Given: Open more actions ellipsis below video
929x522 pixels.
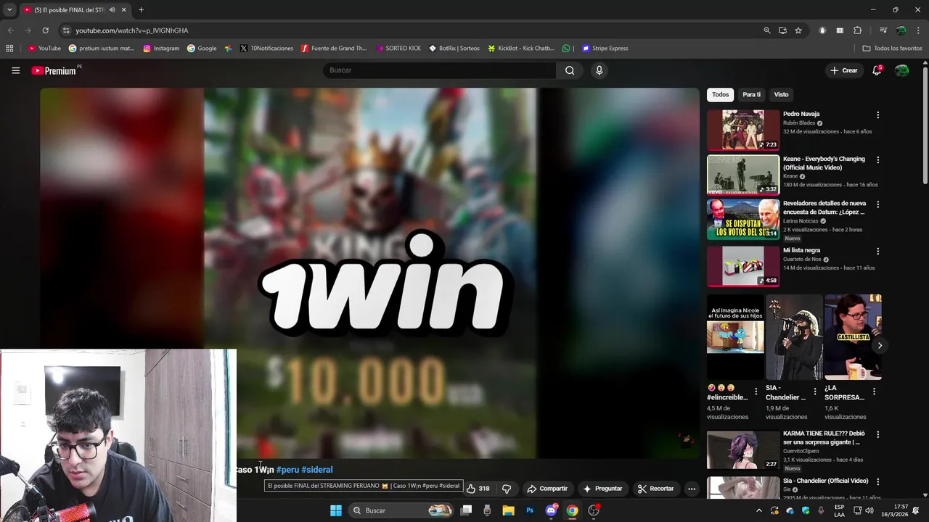Looking at the screenshot, I should tap(692, 489).
